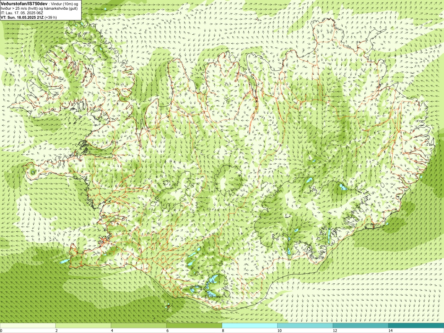Viewport: 444px width, 333px height.
Task: Click the olive green 6–8 color bar segment
Action: click(194, 325)
